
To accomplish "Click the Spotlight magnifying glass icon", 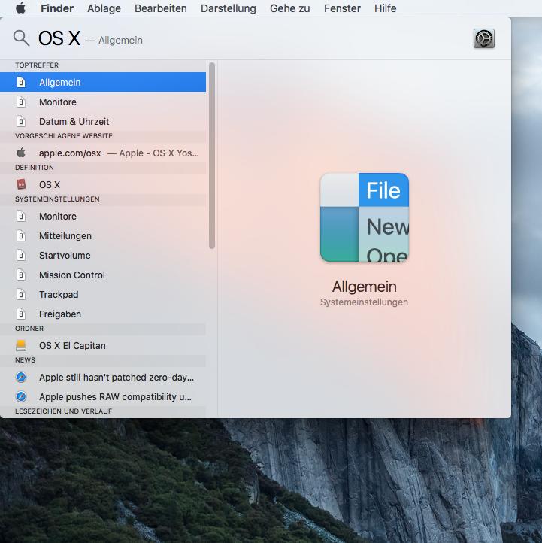I will 21,38.
